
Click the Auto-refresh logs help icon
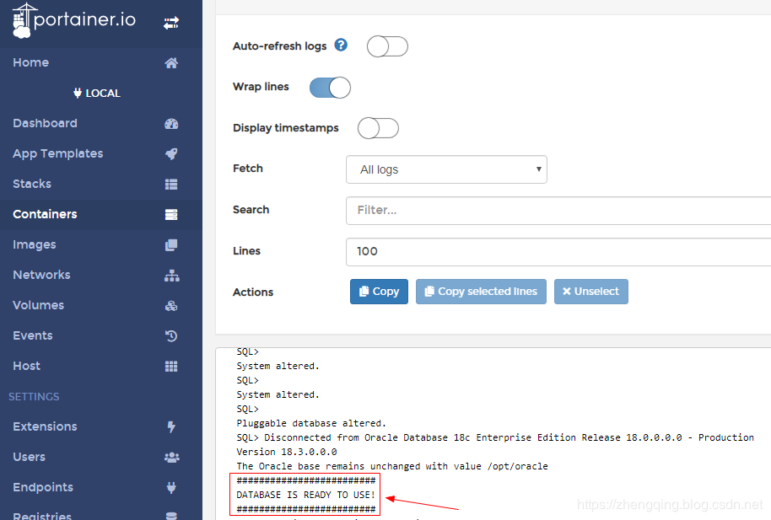(341, 46)
